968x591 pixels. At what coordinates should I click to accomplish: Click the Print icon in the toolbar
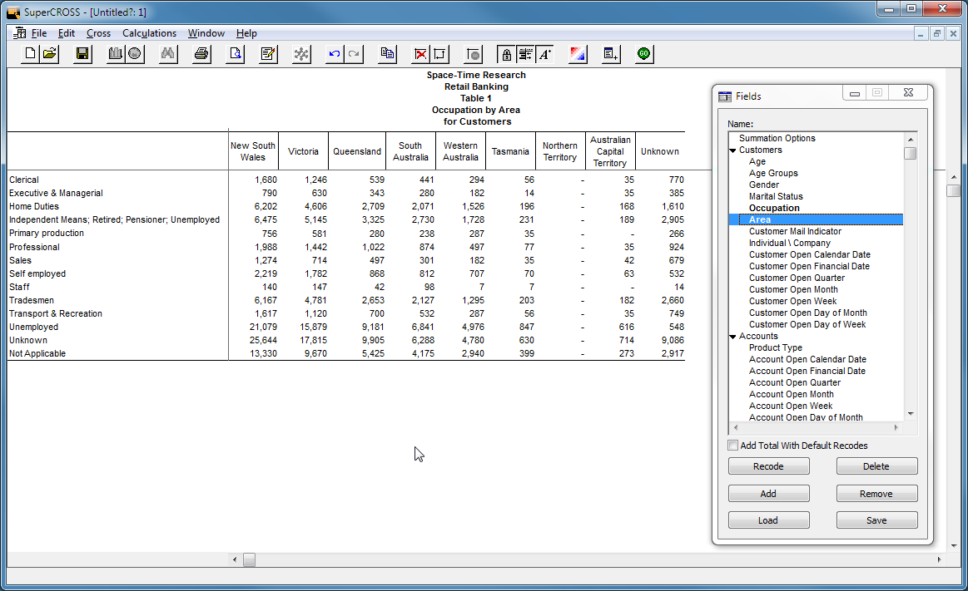coord(201,54)
